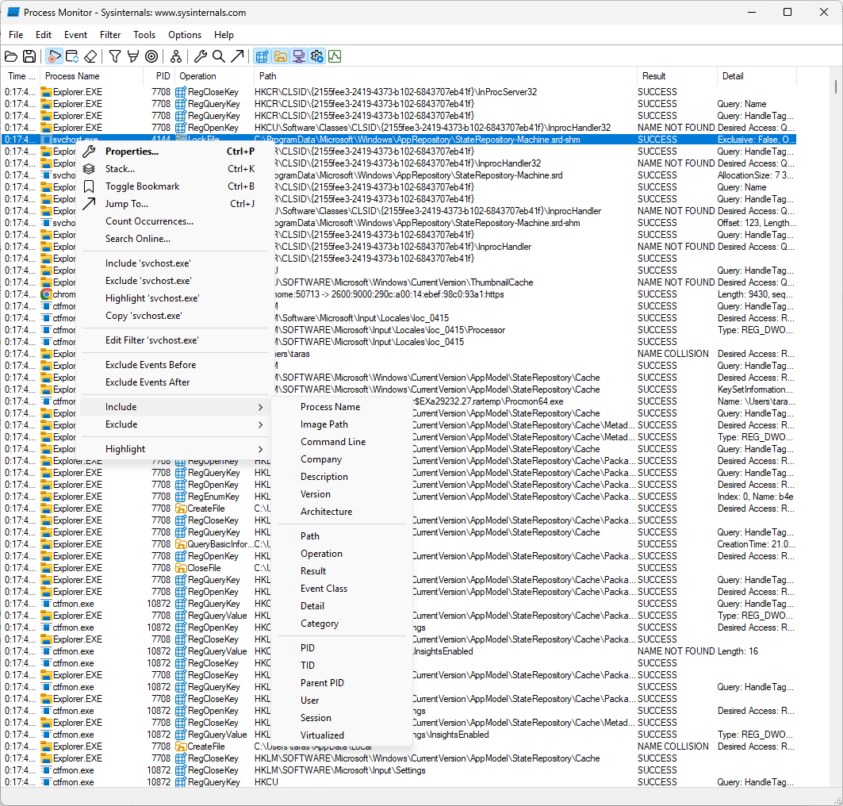Choose Count Occurrences... entry
The height and width of the screenshot is (806, 843).
[174, 221]
